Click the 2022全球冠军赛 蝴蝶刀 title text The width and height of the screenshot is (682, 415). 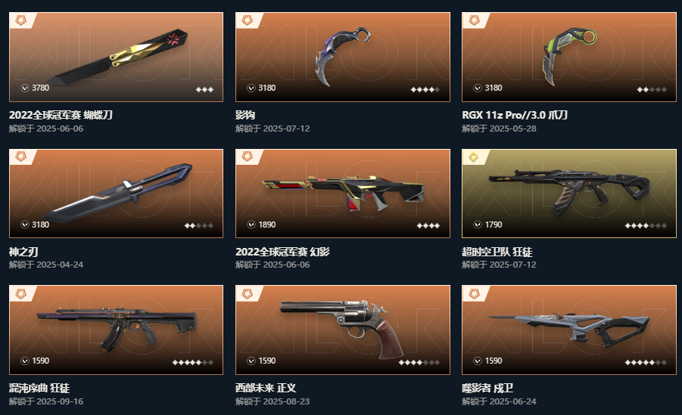[x=61, y=115]
